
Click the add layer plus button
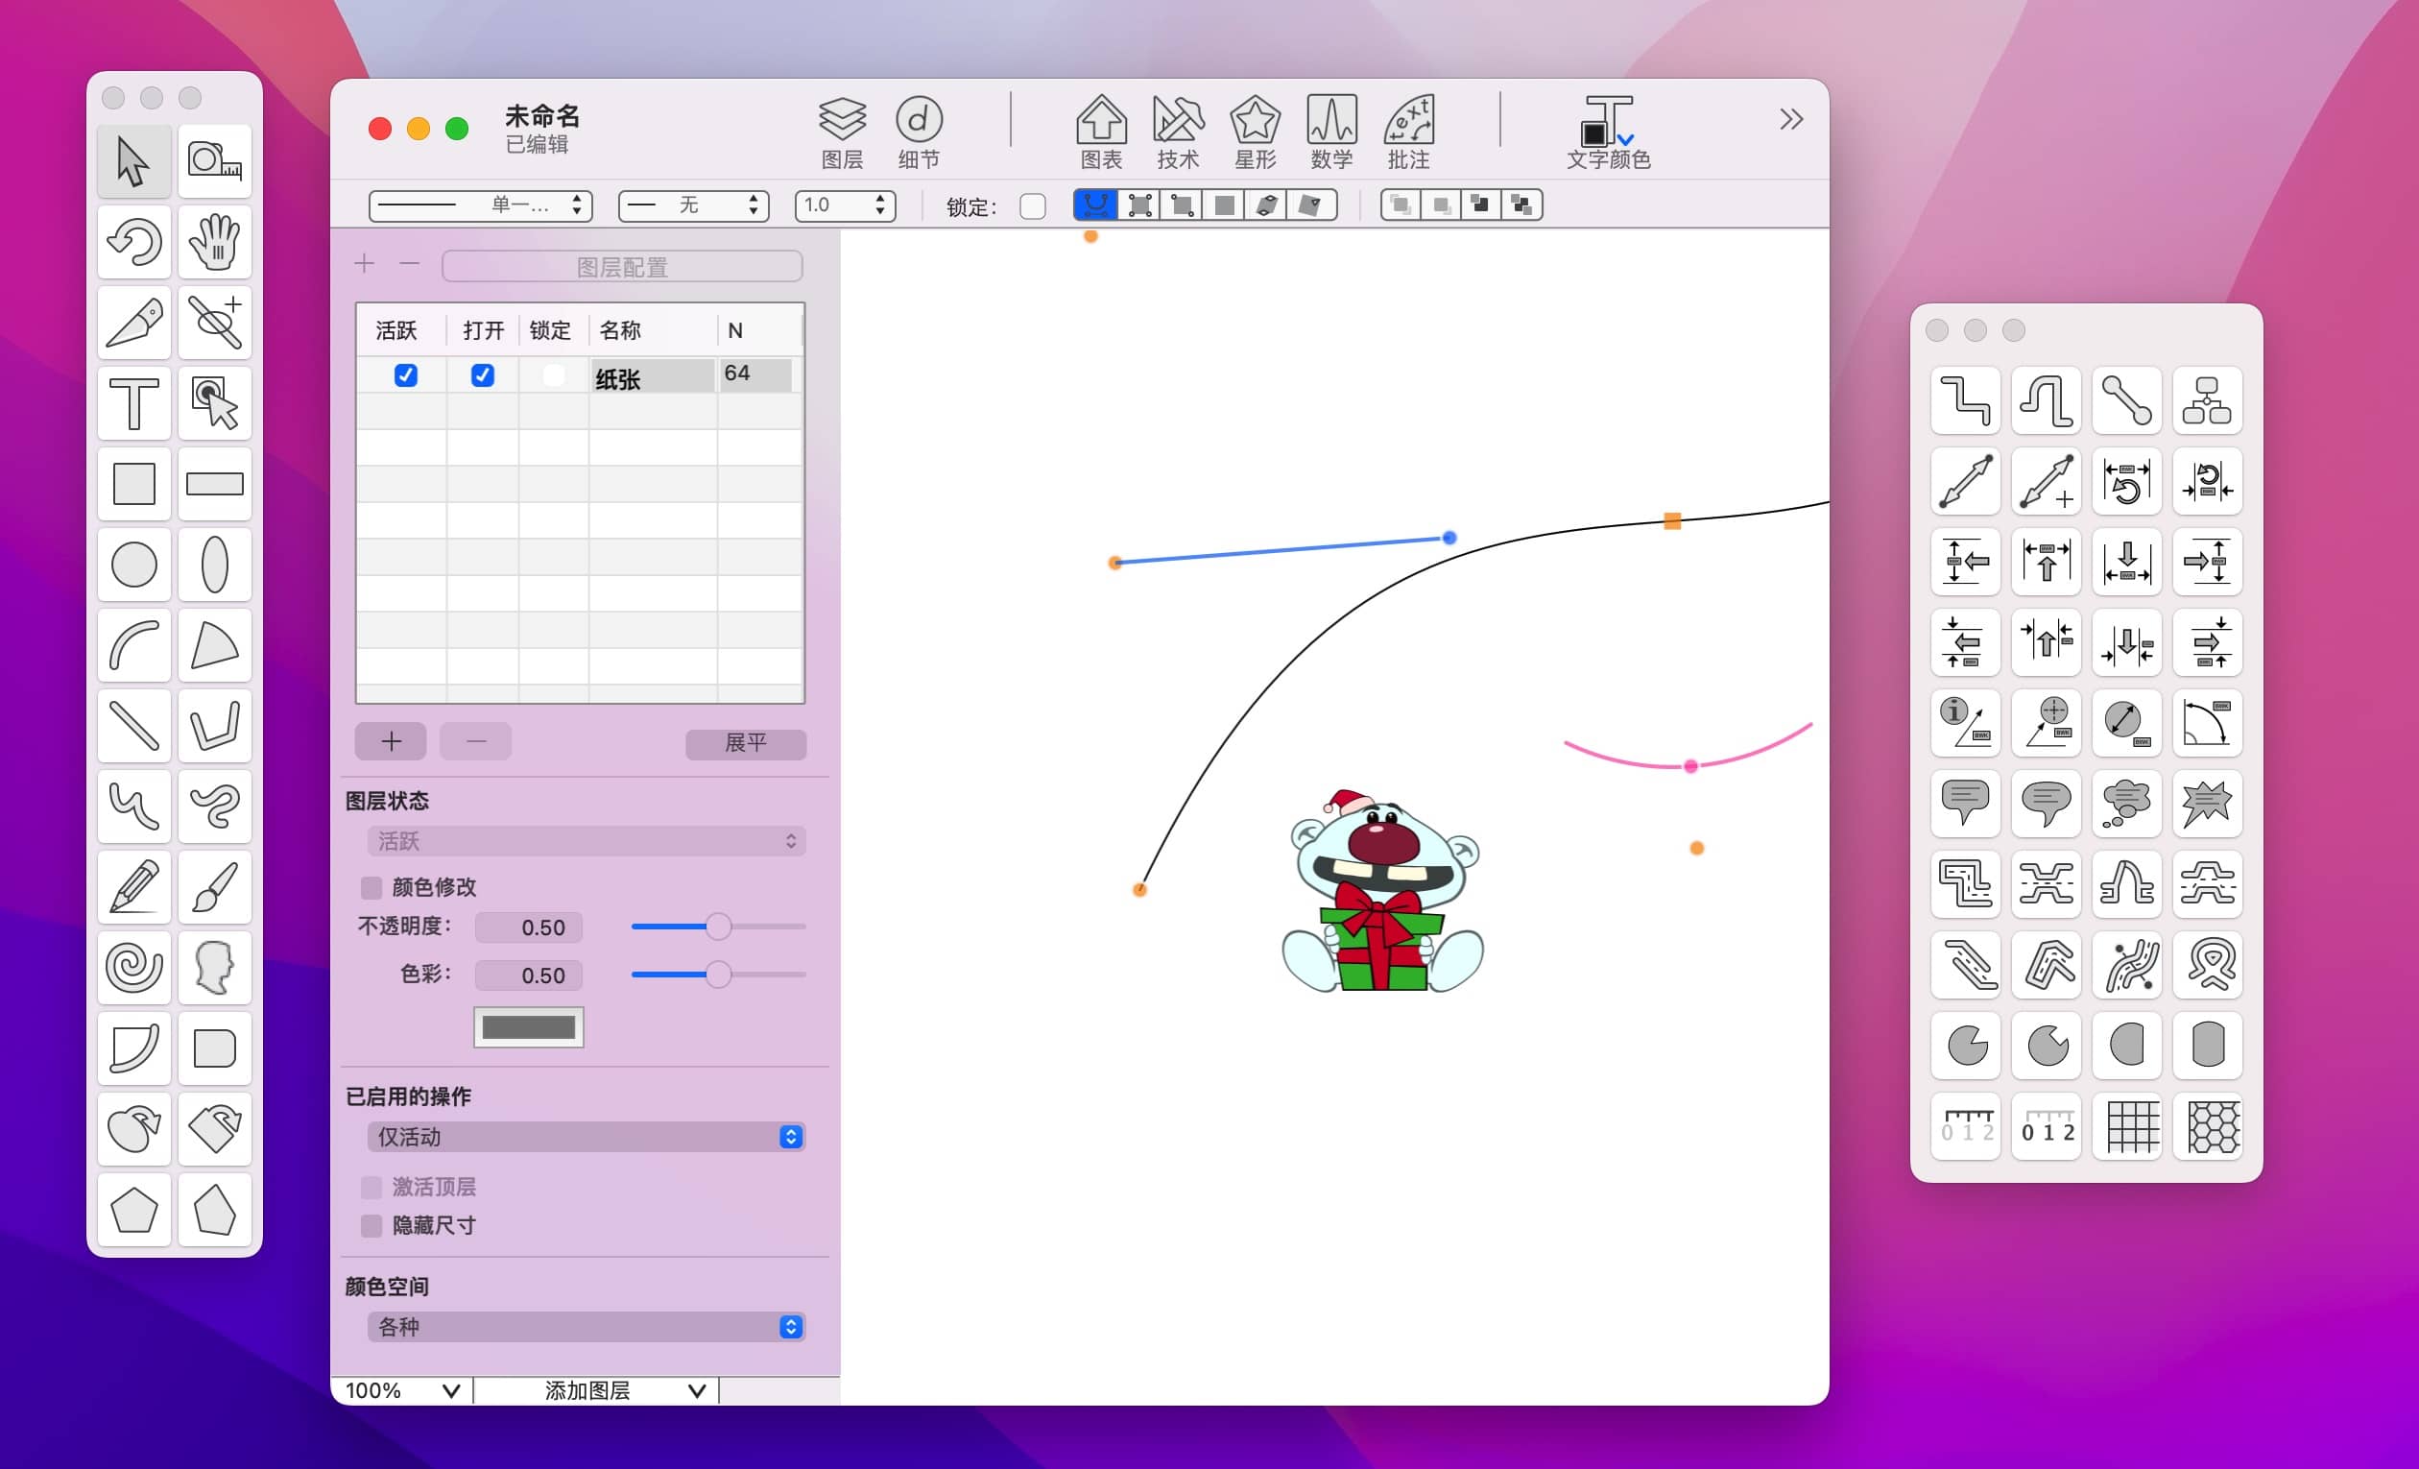click(x=391, y=741)
